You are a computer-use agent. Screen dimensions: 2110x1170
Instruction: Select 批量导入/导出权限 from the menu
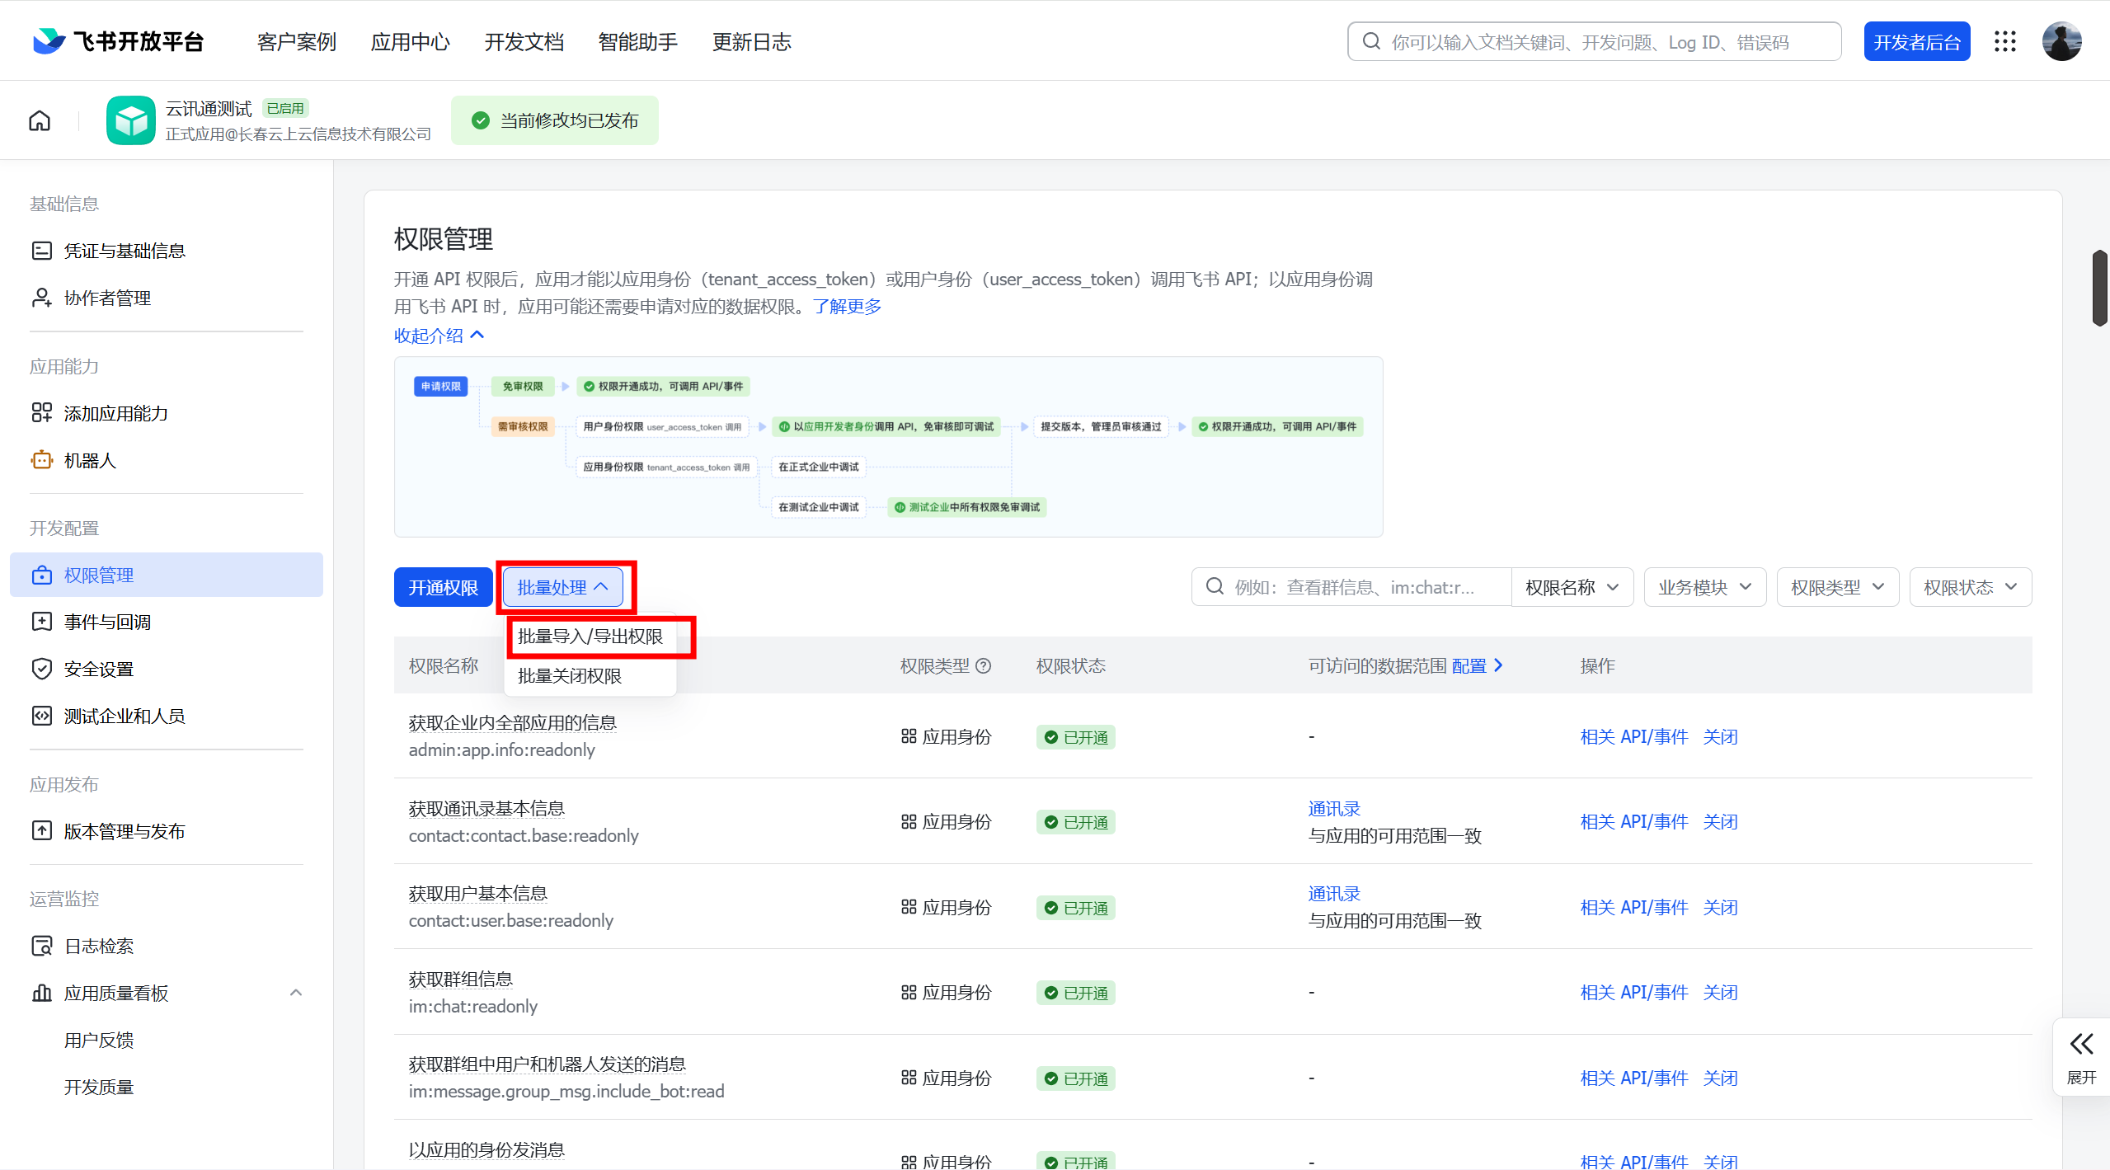point(590,637)
